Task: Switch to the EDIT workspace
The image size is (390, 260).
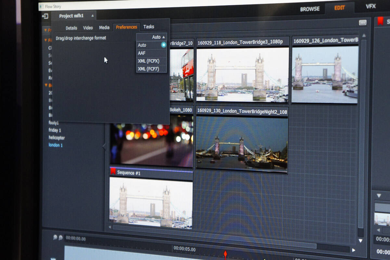Action: 339,8
